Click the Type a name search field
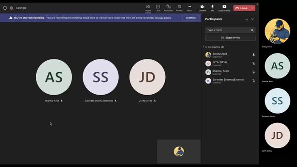 [x=228, y=30]
